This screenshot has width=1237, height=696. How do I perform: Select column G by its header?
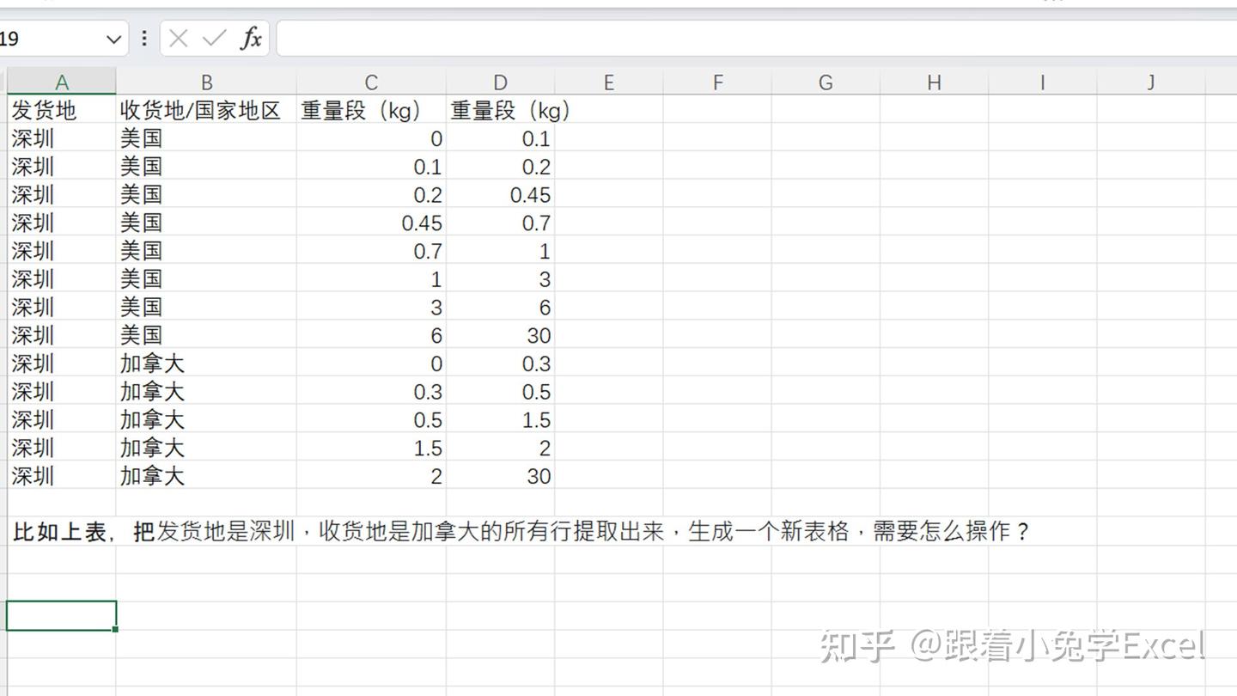coord(826,82)
